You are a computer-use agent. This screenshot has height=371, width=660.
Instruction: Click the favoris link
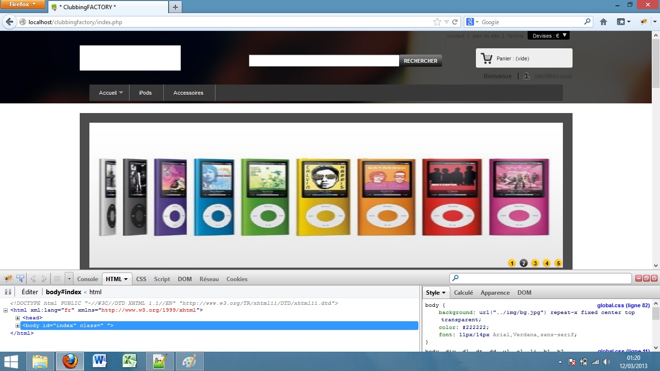click(x=516, y=36)
